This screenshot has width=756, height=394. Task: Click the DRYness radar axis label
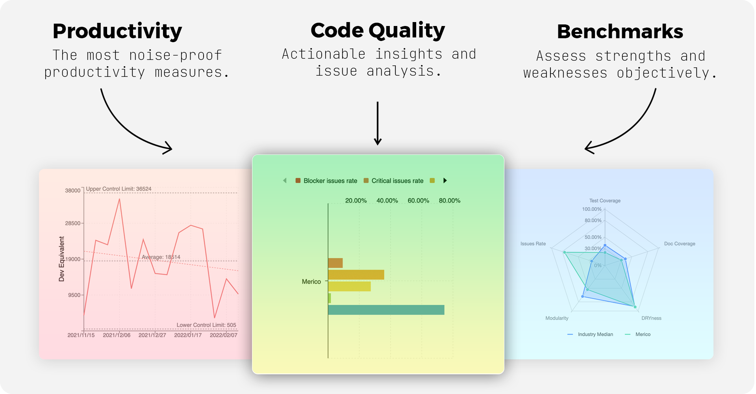[x=651, y=318]
